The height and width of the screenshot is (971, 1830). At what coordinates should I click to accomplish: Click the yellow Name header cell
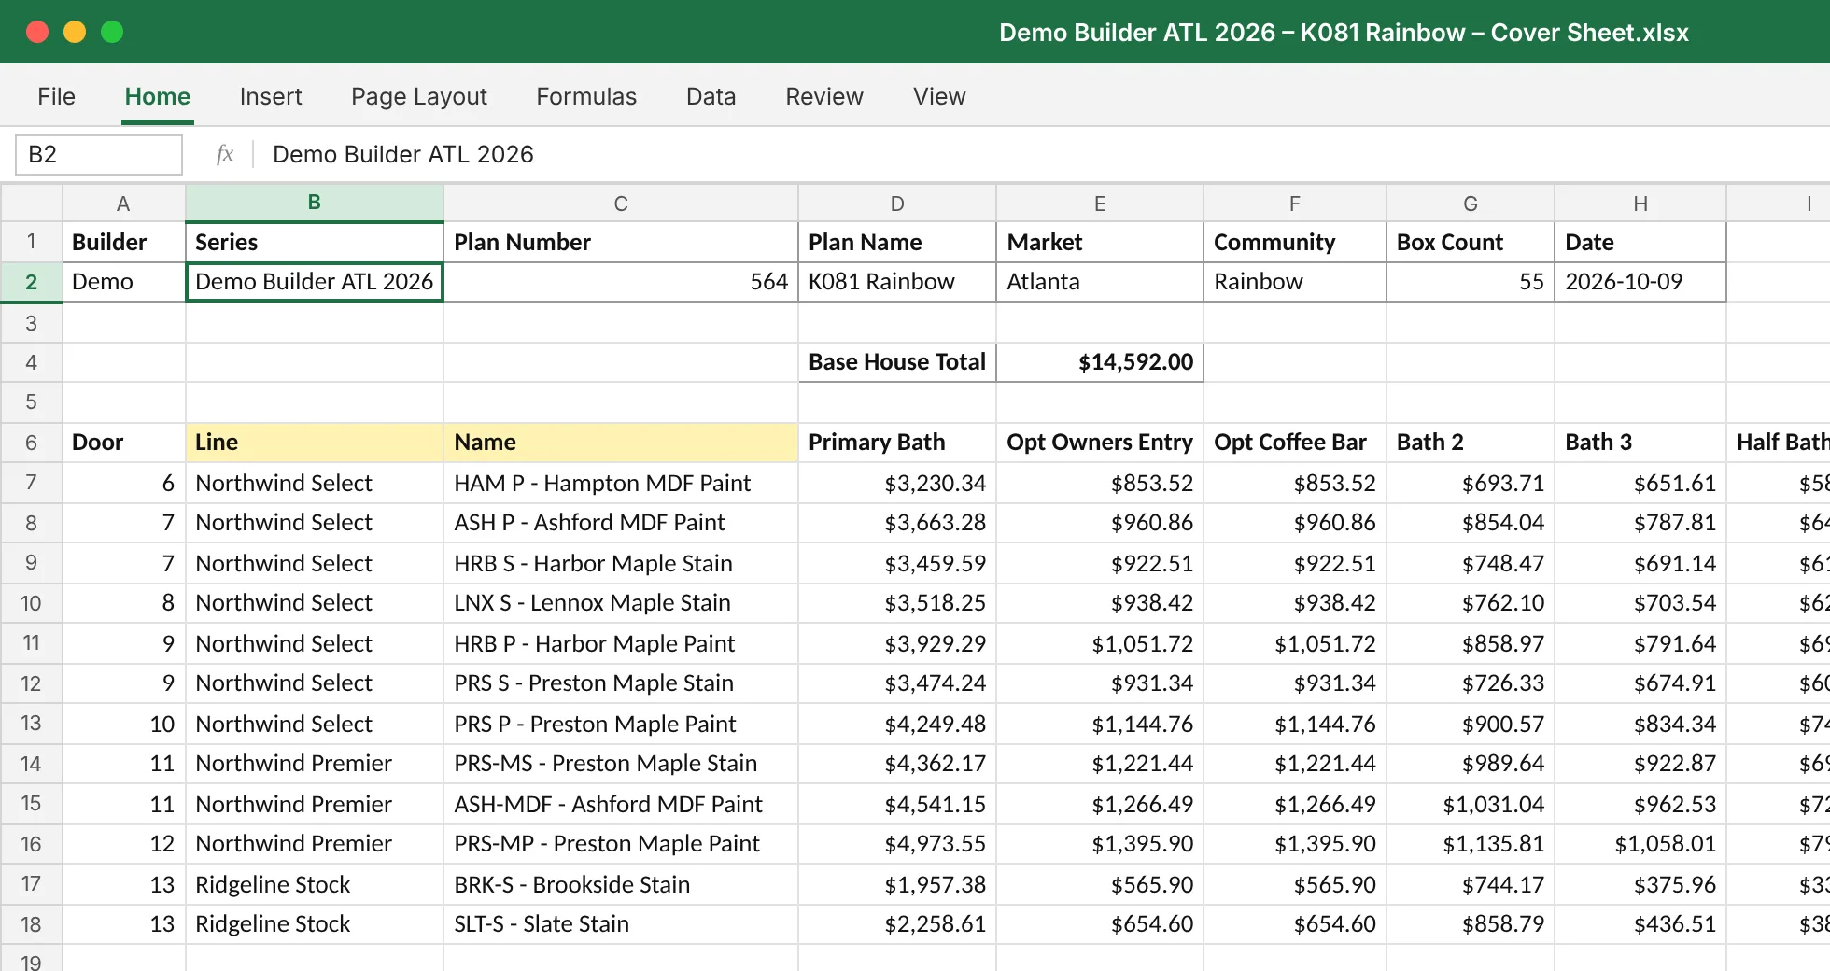621,443
